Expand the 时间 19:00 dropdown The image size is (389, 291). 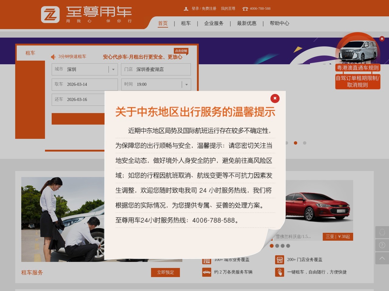[x=186, y=85]
